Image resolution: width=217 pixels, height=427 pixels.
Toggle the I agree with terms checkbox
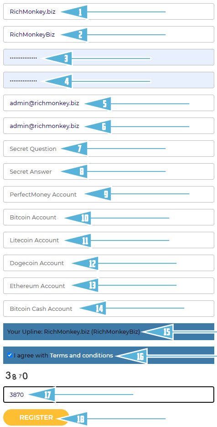(10, 355)
